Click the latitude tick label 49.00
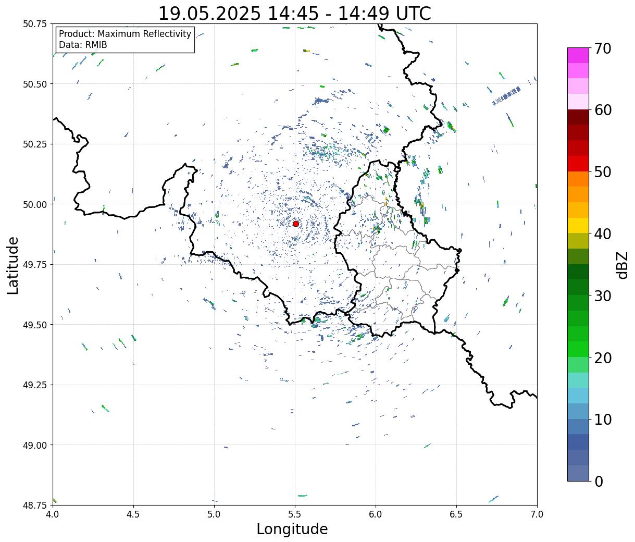 tap(34, 445)
